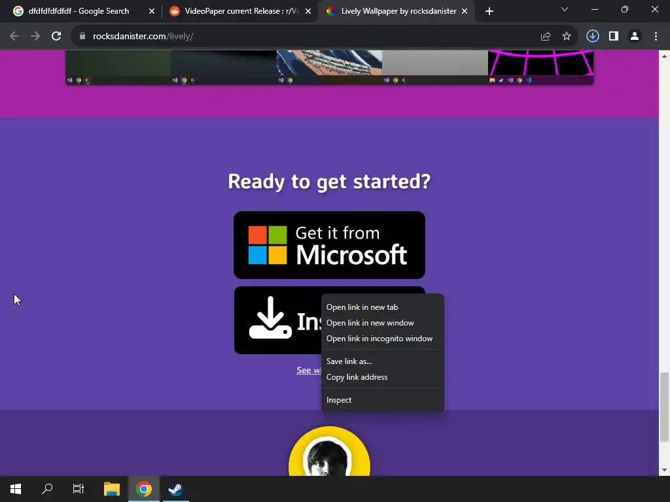Share this page via share icon
670x502 pixels.
pos(546,37)
